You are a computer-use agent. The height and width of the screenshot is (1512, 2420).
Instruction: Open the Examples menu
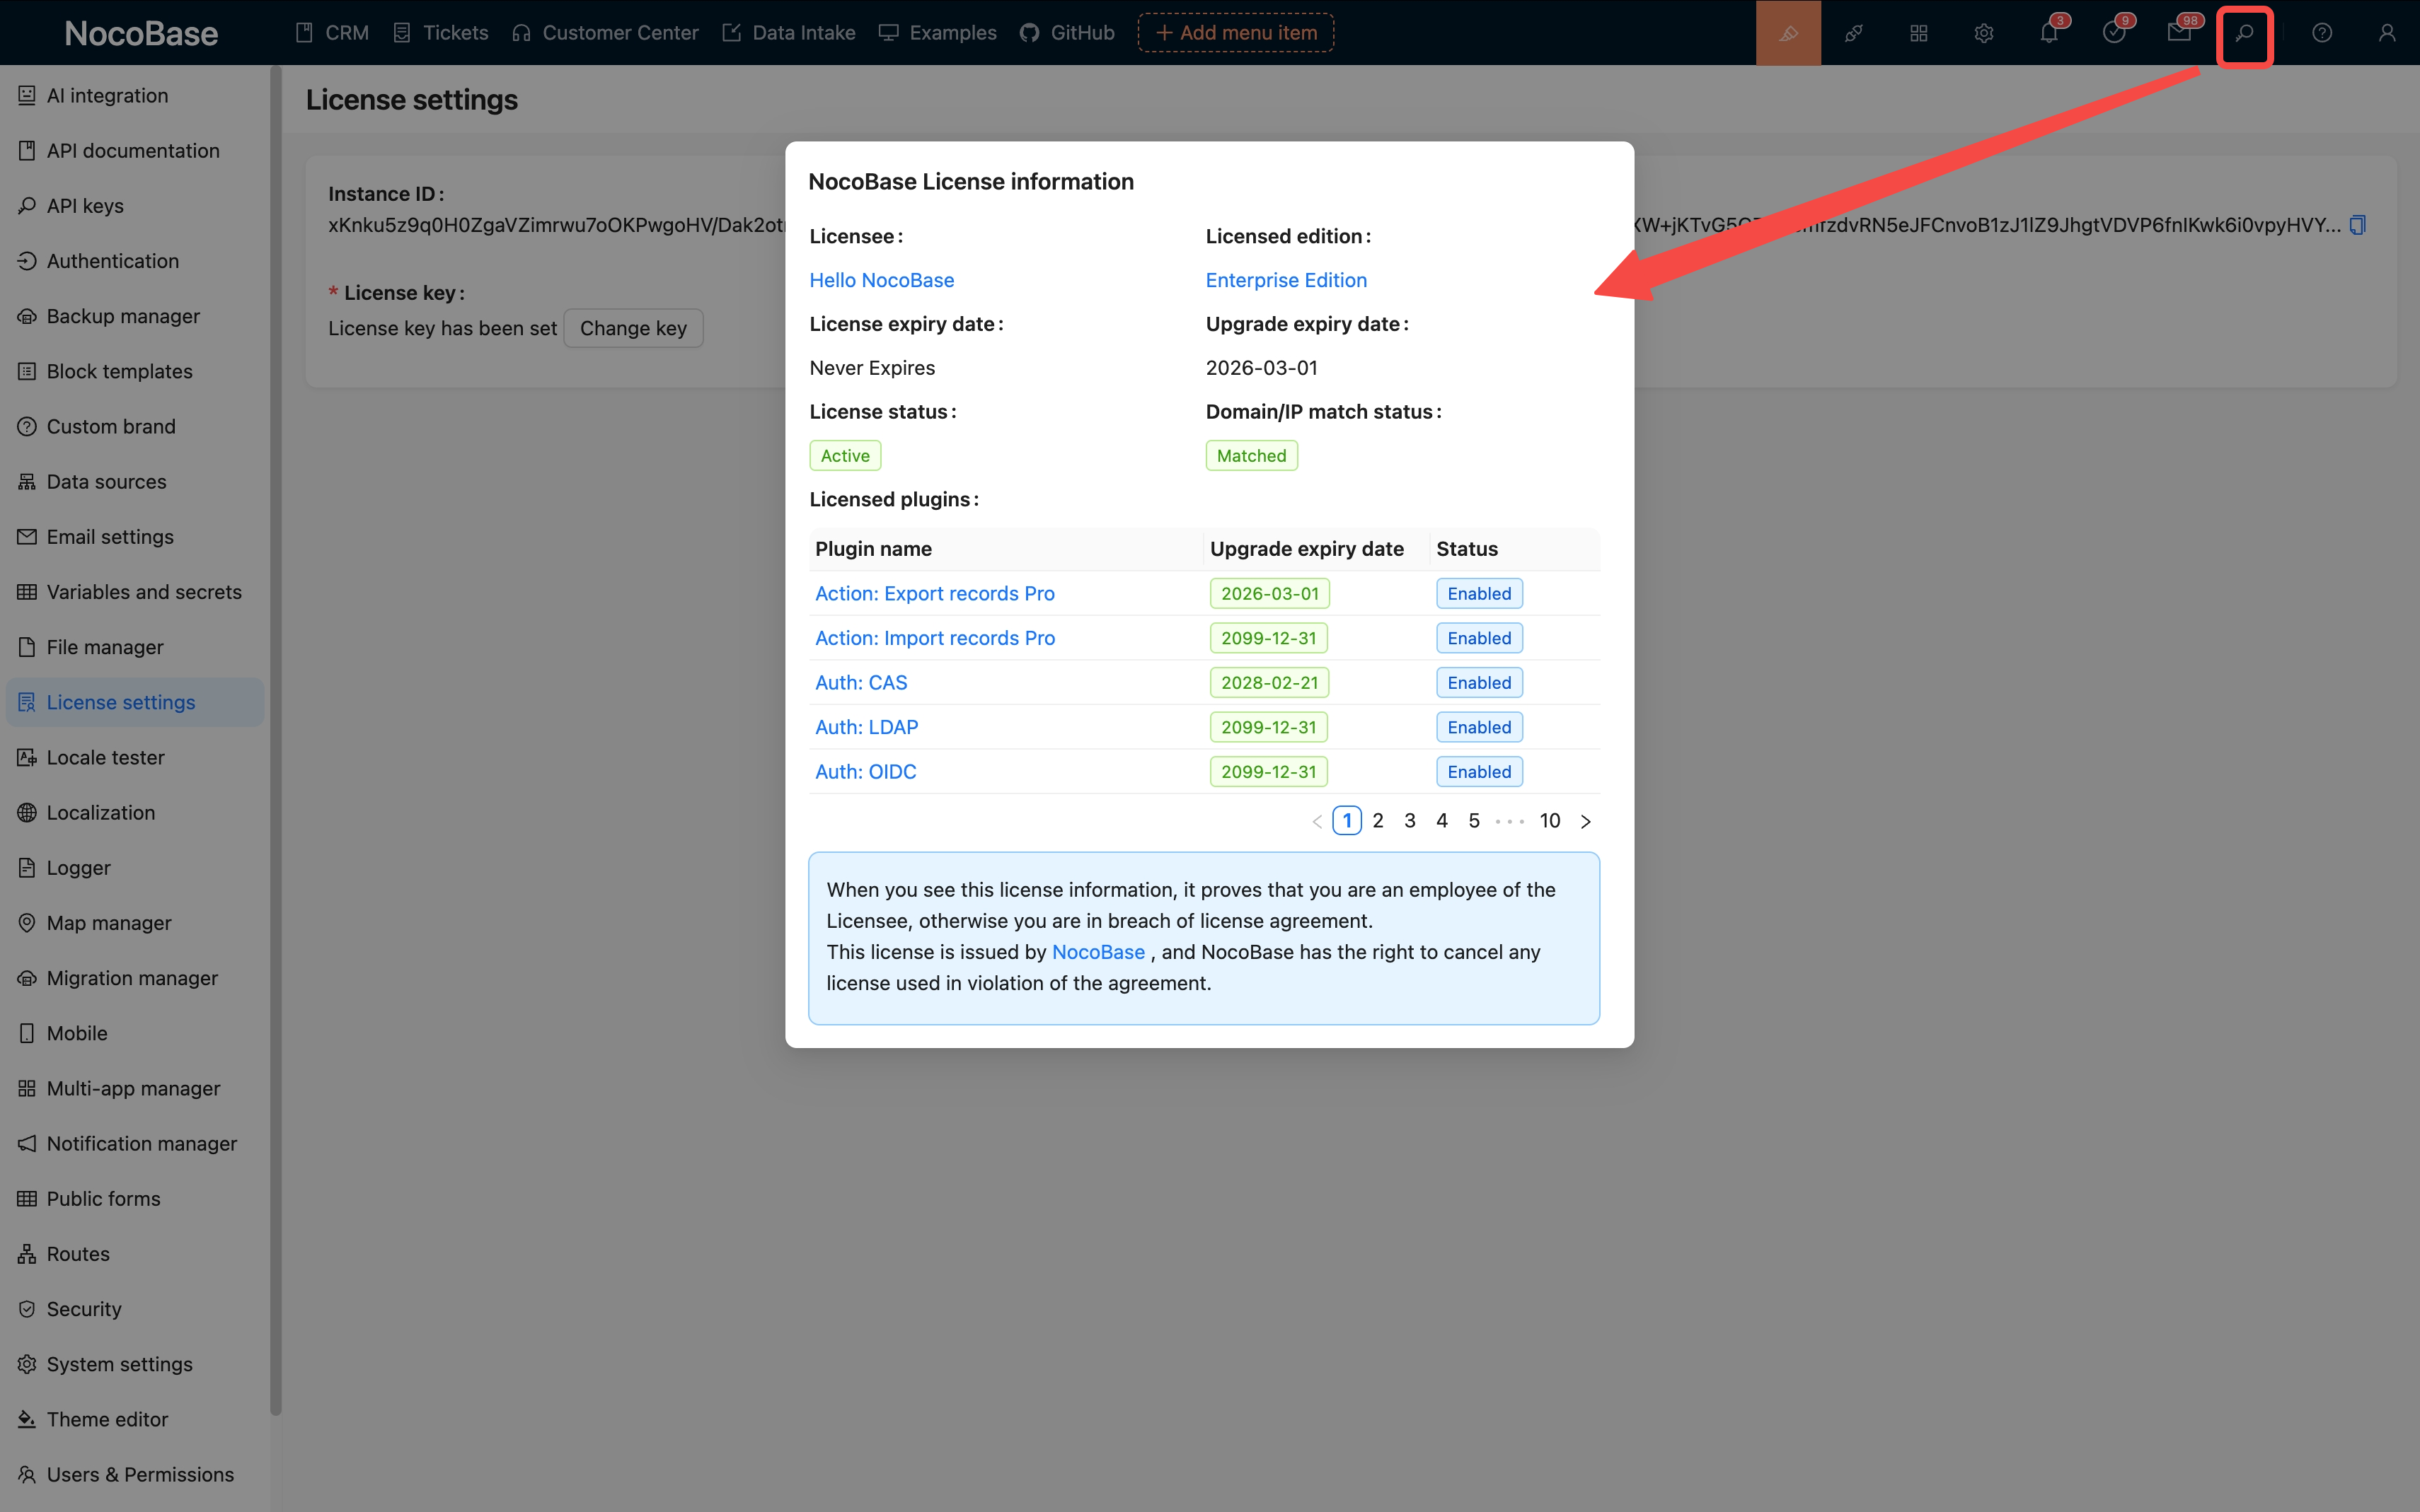(x=938, y=33)
